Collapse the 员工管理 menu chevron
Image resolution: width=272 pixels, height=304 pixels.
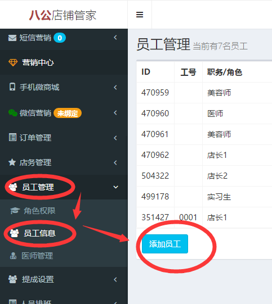[115, 187]
